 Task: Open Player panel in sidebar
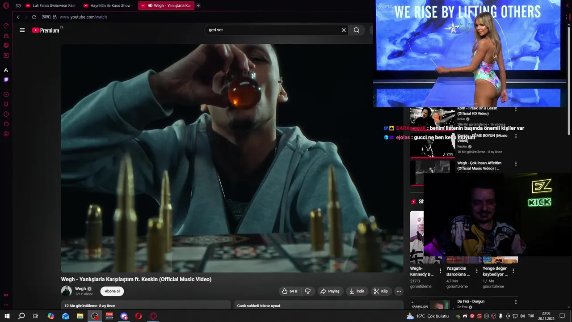click(6, 94)
